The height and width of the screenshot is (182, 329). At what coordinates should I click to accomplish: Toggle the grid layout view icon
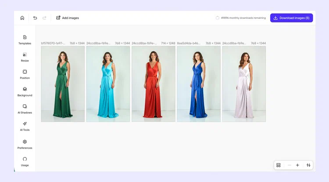click(x=279, y=165)
